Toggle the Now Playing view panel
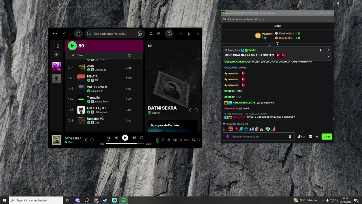 [158, 140]
